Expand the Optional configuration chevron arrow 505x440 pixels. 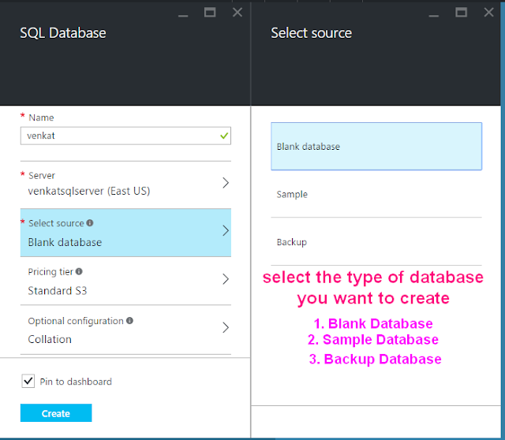[x=226, y=328]
